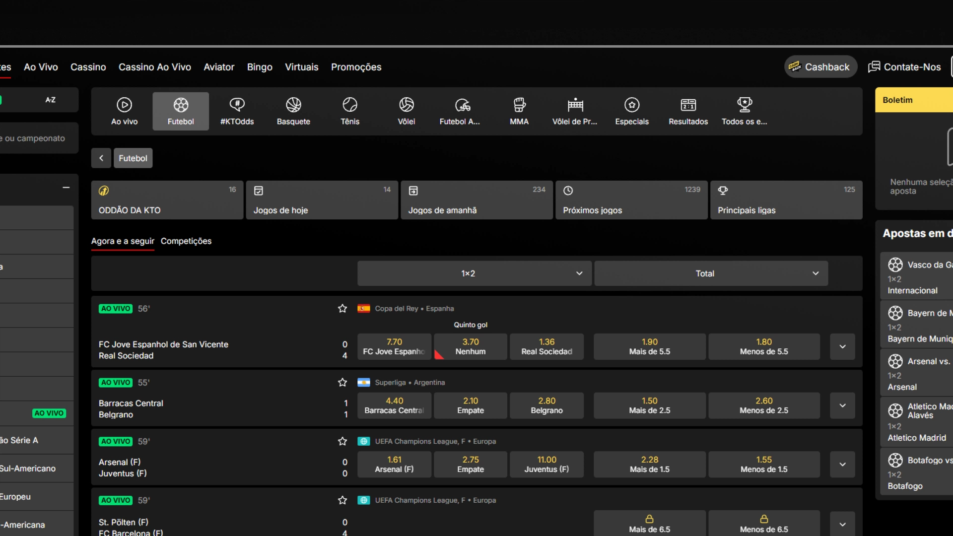Favorite the St. Pölten (F) match star
The height and width of the screenshot is (536, 953).
(x=342, y=500)
